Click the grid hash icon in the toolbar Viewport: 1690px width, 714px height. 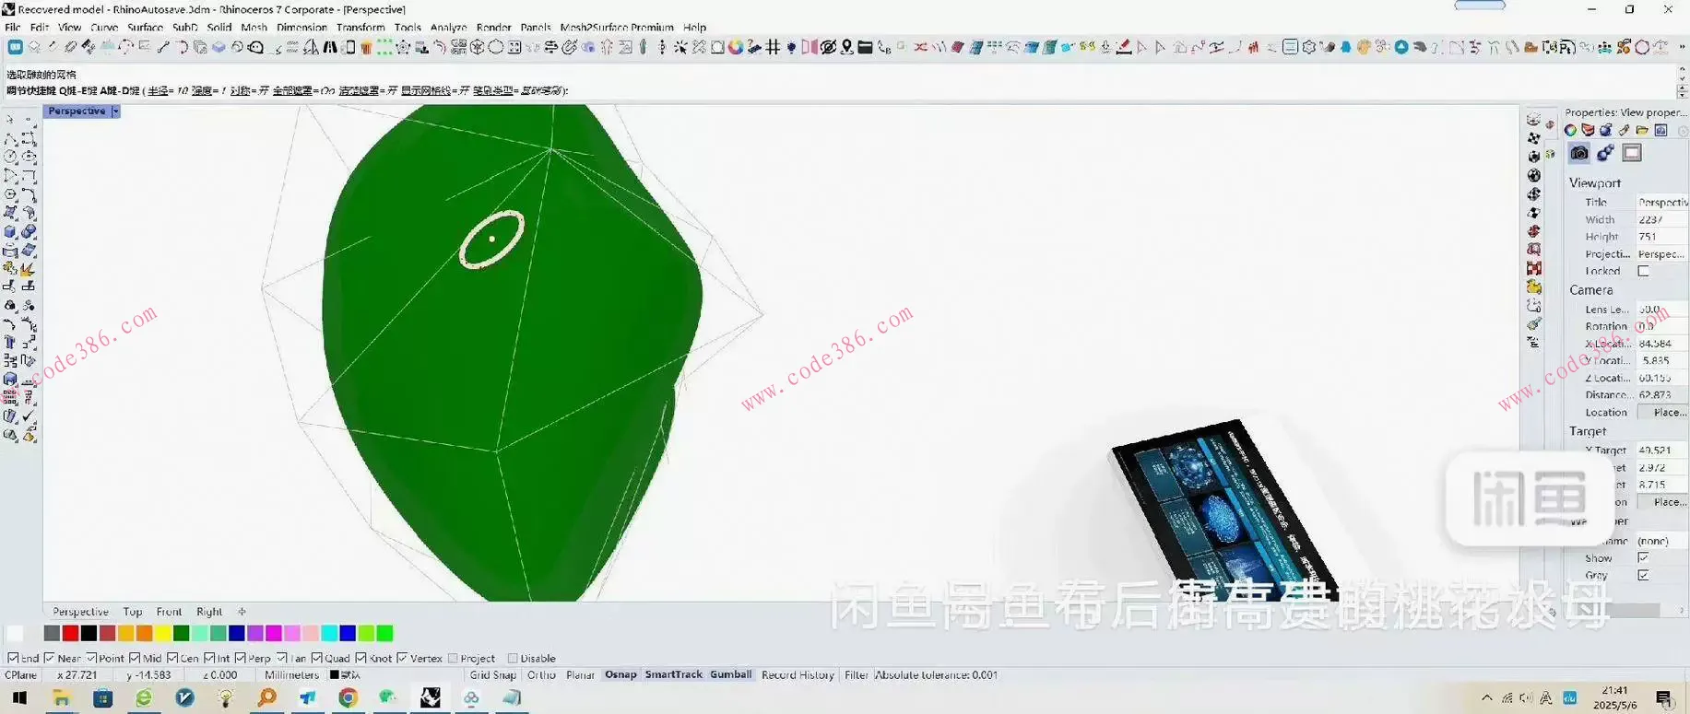coord(773,47)
